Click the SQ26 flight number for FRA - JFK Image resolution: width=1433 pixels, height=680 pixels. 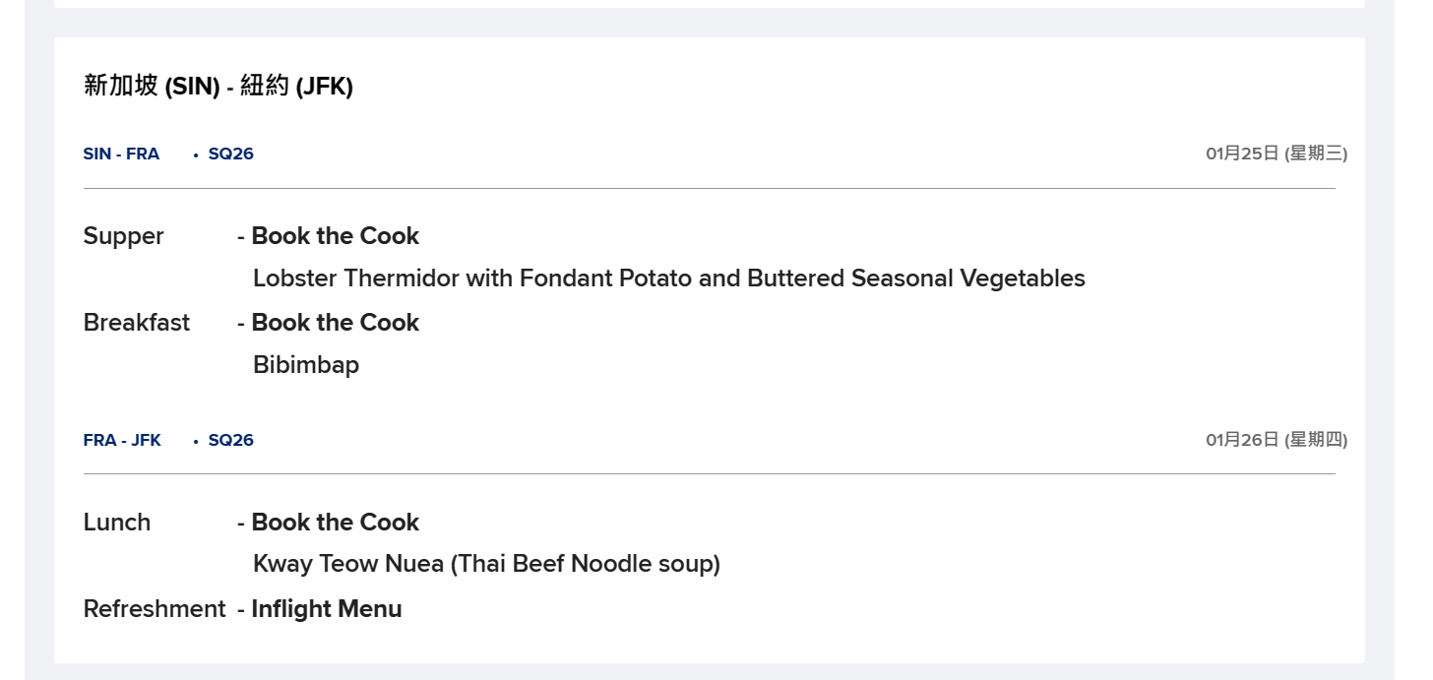[230, 440]
